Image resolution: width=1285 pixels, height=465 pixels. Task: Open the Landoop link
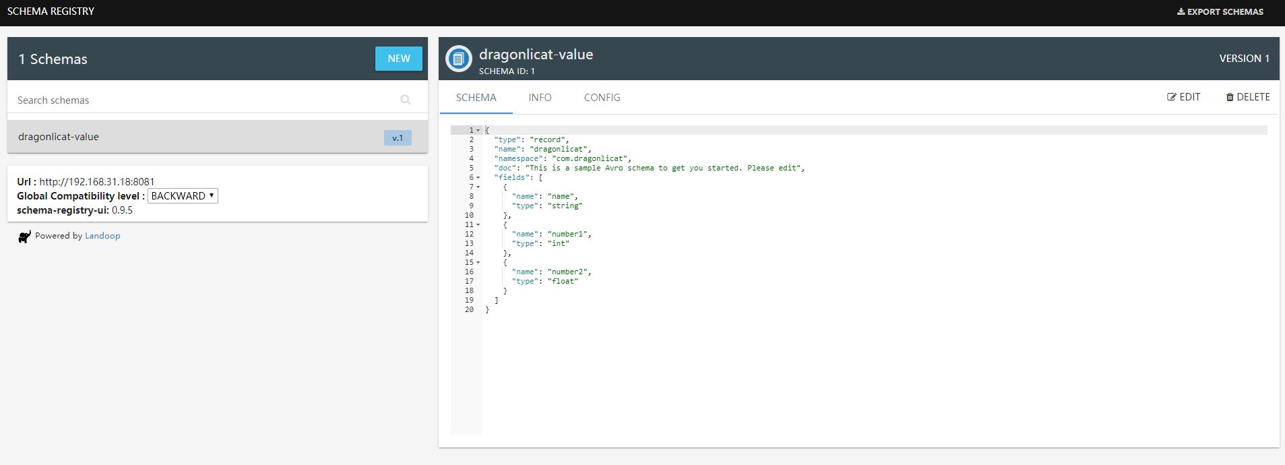(102, 236)
